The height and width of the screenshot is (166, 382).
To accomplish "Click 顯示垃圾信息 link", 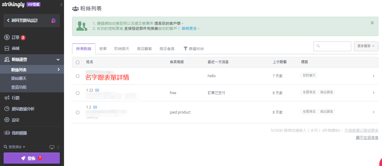I will pos(367,137).
